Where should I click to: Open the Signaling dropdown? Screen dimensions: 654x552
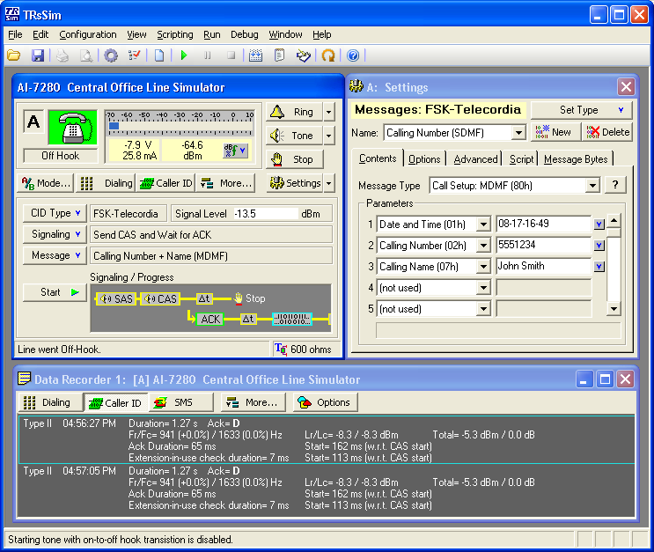point(55,234)
